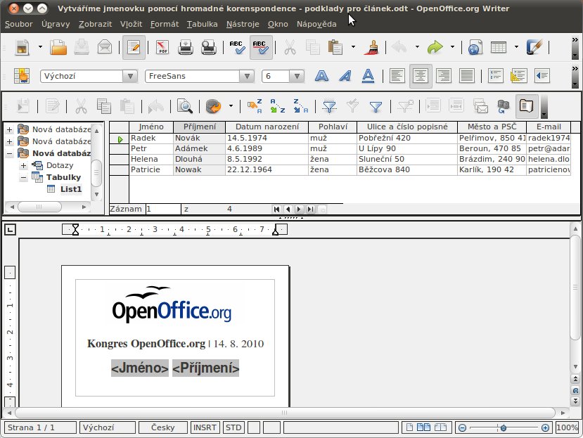Insert a table from the standard toolbar
The width and height of the screenshot is (583, 438).
499,48
